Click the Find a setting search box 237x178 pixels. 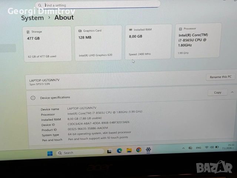coord(98,4)
